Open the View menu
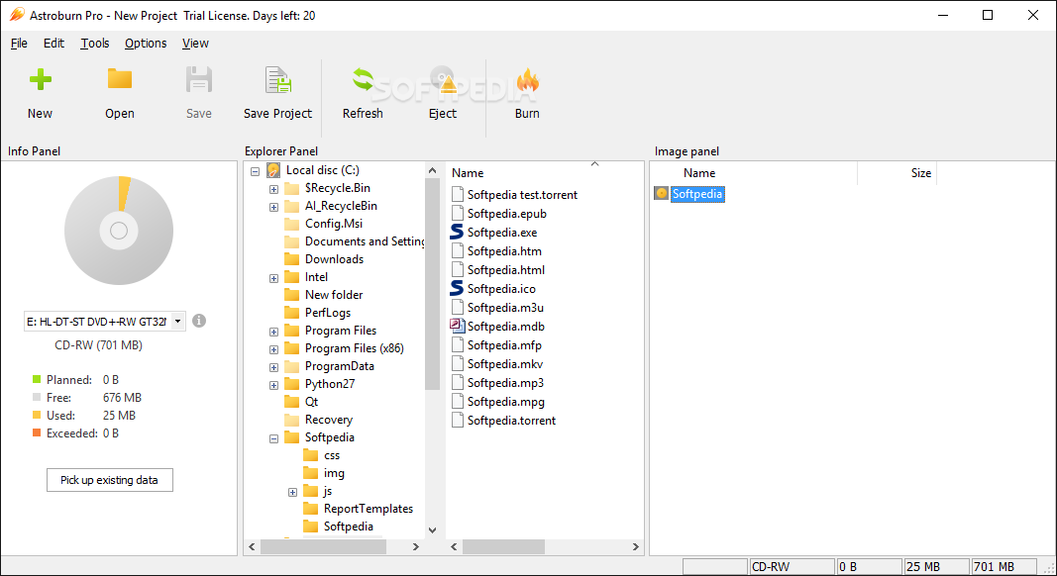 pyautogui.click(x=195, y=44)
